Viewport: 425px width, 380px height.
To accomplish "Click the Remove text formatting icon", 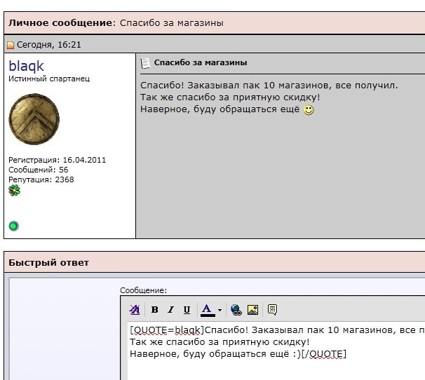I will tap(135, 309).
